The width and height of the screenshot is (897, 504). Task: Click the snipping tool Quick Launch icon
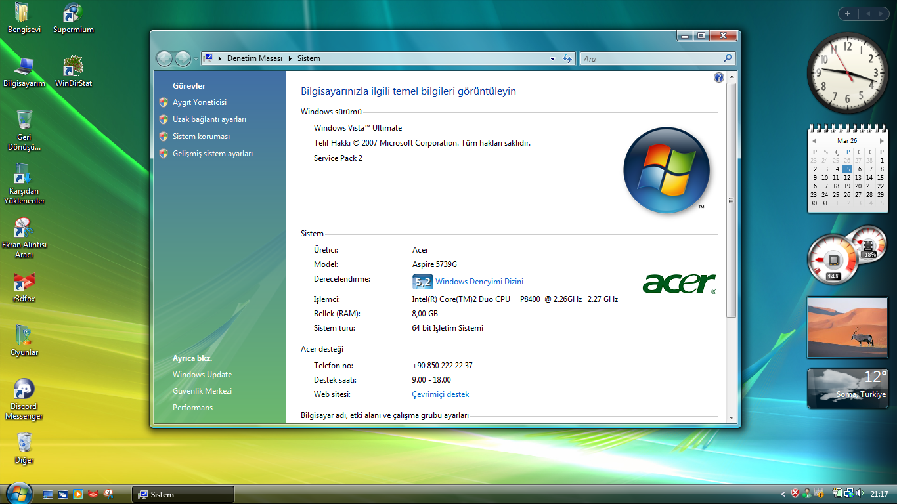pyautogui.click(x=109, y=494)
